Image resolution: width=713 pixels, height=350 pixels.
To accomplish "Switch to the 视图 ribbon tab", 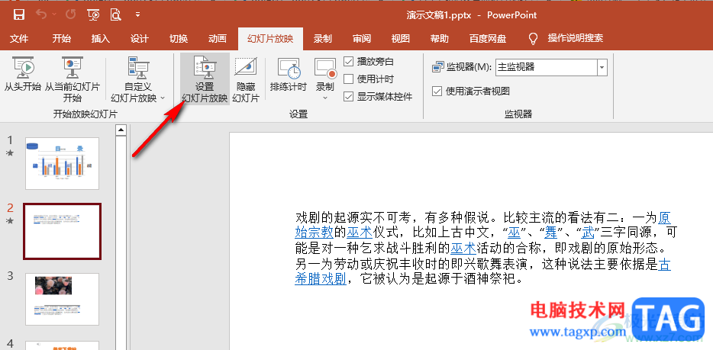I will coord(401,39).
